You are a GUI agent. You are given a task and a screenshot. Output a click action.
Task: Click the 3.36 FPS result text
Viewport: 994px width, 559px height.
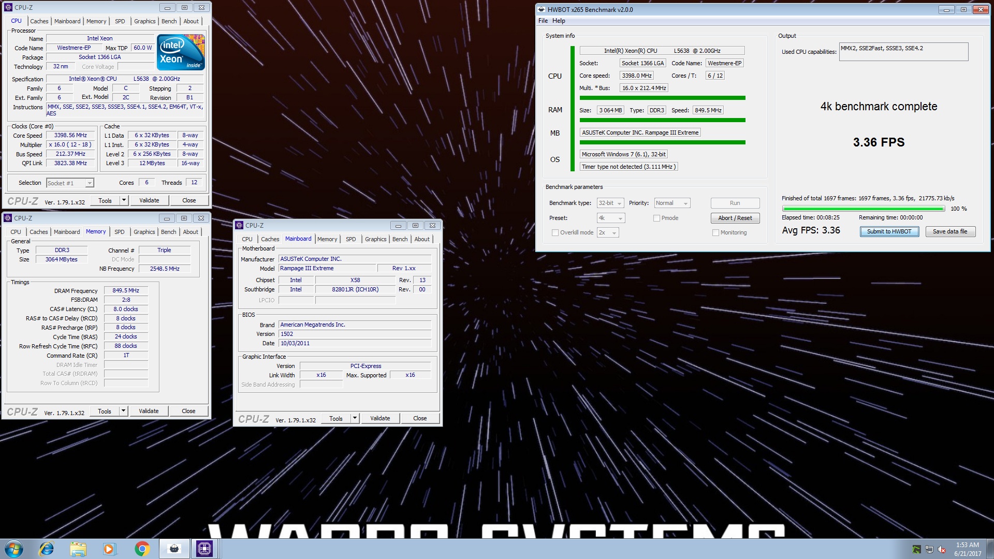click(879, 142)
